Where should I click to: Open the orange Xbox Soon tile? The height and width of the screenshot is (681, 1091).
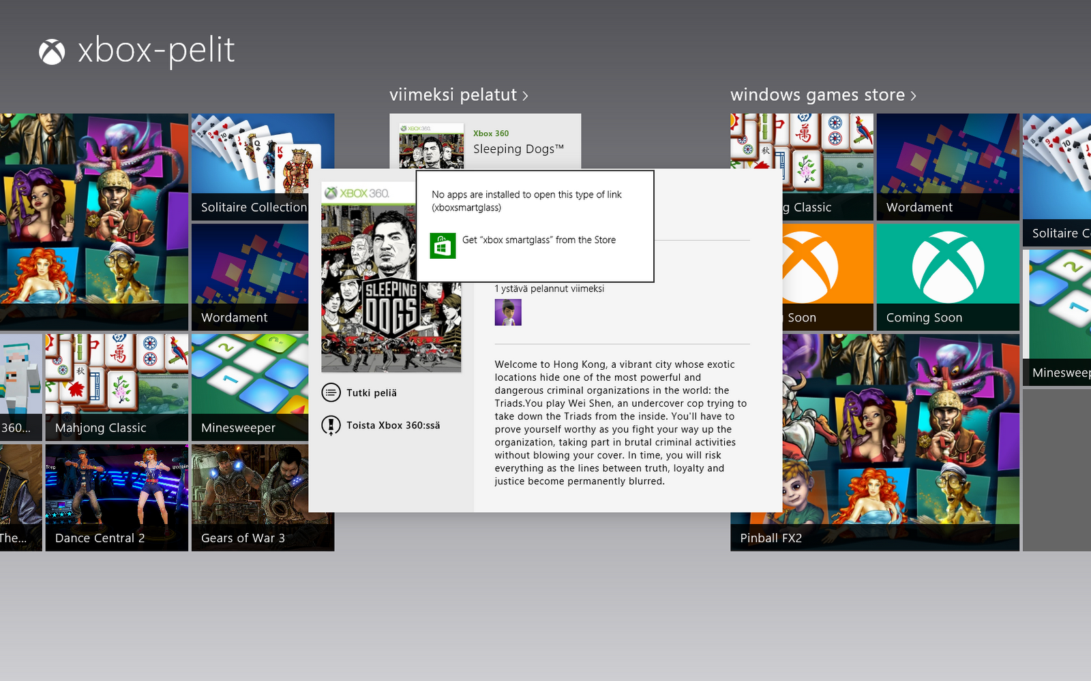[x=828, y=277]
